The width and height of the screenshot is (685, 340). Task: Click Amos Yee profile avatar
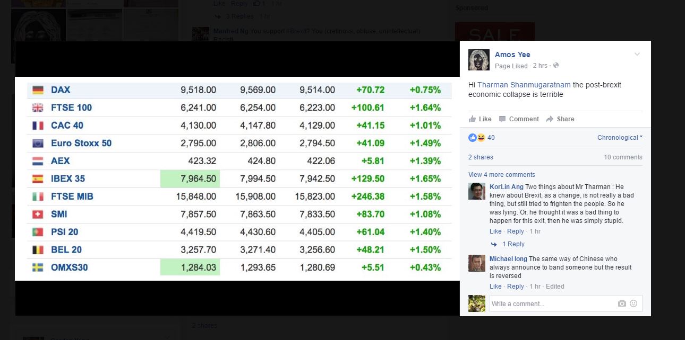click(x=478, y=60)
